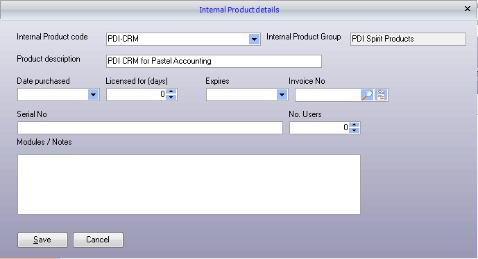Click the "Licensed for (days)" label

(x=137, y=81)
